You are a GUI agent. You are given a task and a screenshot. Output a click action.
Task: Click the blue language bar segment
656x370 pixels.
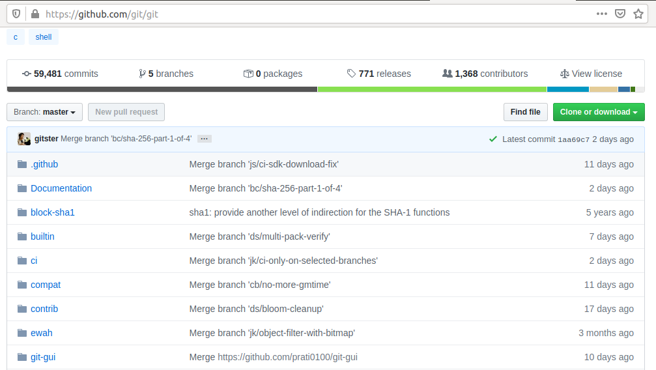(567, 89)
